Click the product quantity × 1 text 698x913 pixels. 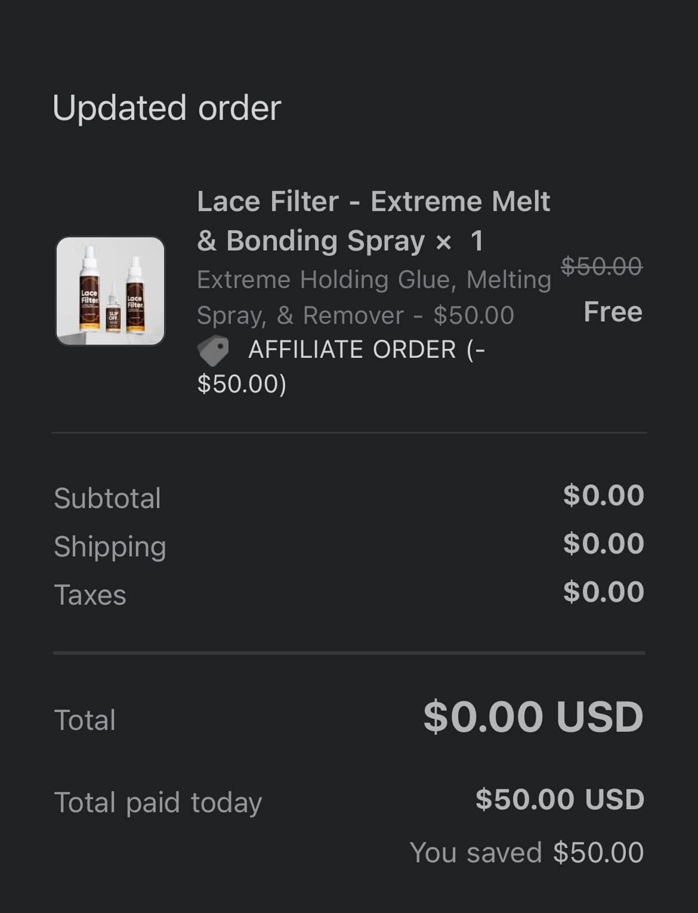coord(459,241)
